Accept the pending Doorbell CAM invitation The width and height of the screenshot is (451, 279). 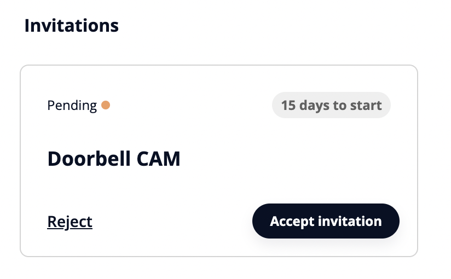(326, 221)
